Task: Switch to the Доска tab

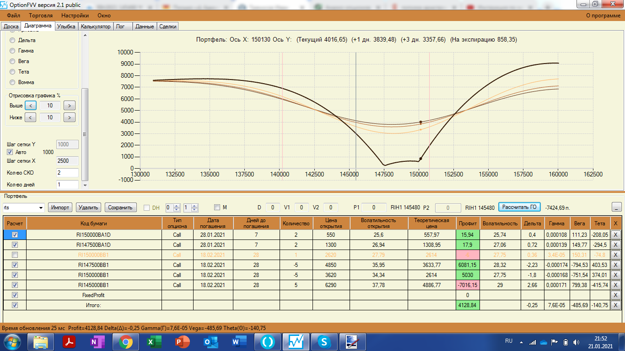Action: [x=11, y=27]
